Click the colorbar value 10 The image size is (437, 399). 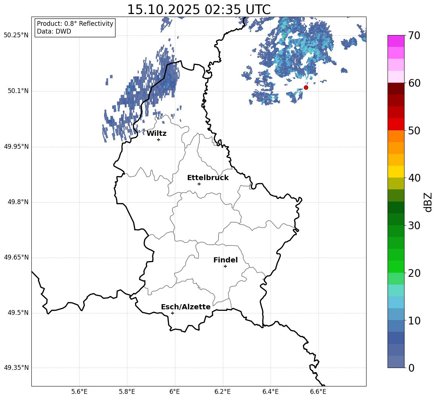(414, 320)
